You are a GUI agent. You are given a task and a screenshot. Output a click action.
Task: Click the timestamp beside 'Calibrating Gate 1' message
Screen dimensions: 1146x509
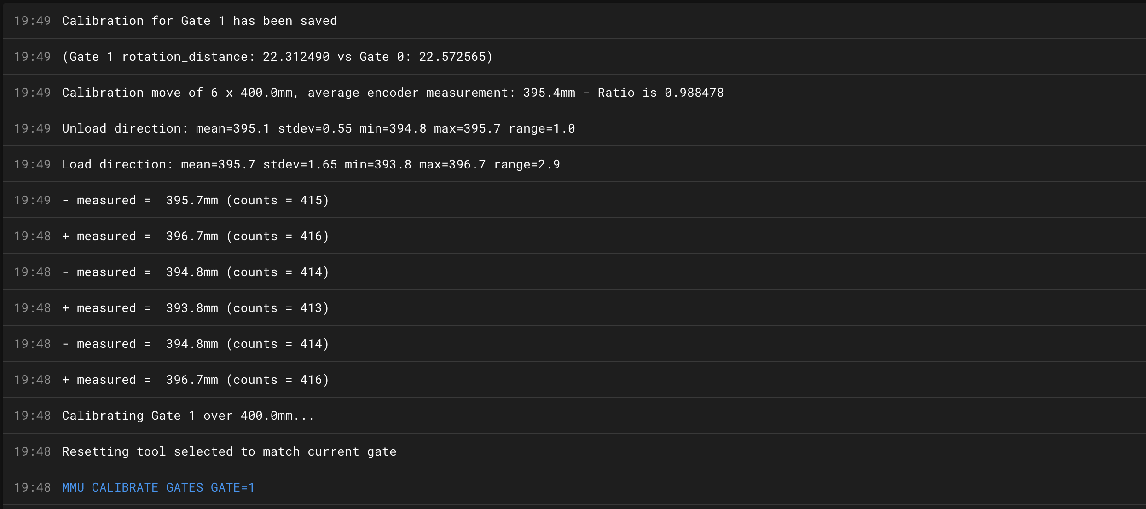click(32, 416)
